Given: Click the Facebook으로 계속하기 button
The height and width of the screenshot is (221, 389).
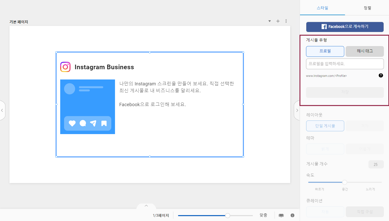Looking at the screenshot, I should click(345, 27).
